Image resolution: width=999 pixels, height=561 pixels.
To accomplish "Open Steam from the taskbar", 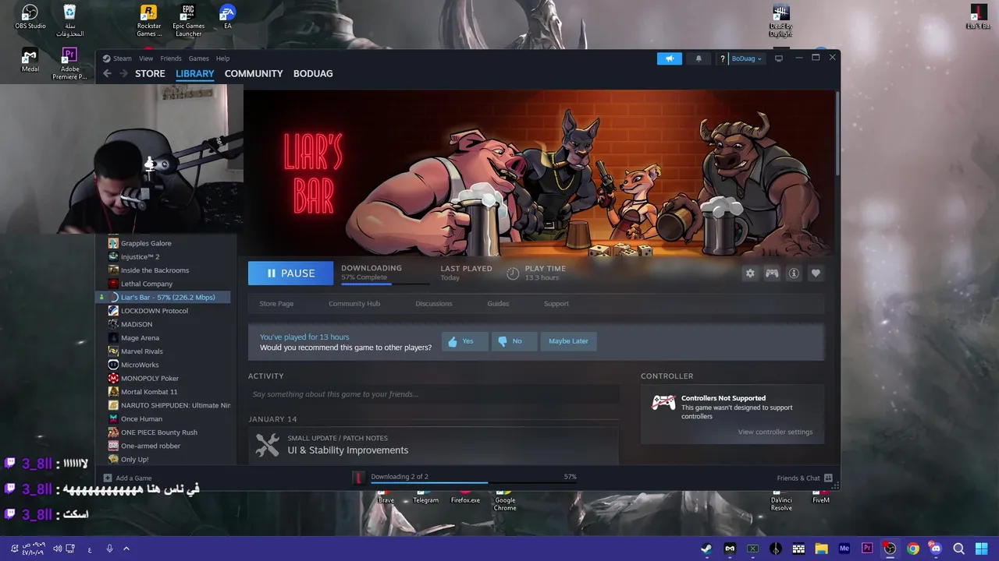I will pyautogui.click(x=706, y=549).
